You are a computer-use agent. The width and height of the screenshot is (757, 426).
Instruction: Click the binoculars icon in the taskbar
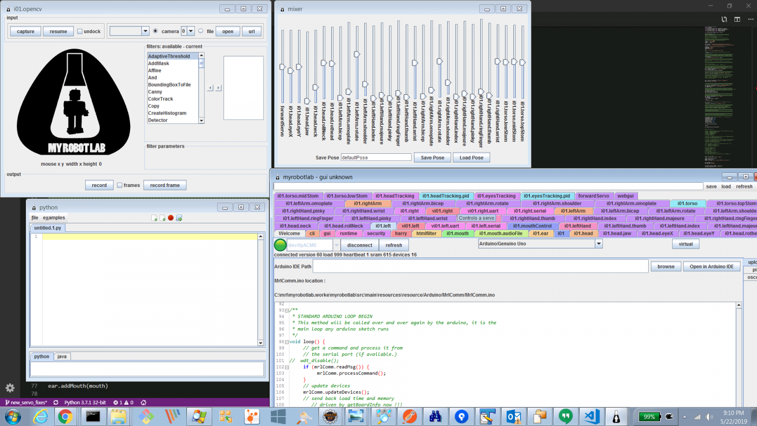coord(435,417)
